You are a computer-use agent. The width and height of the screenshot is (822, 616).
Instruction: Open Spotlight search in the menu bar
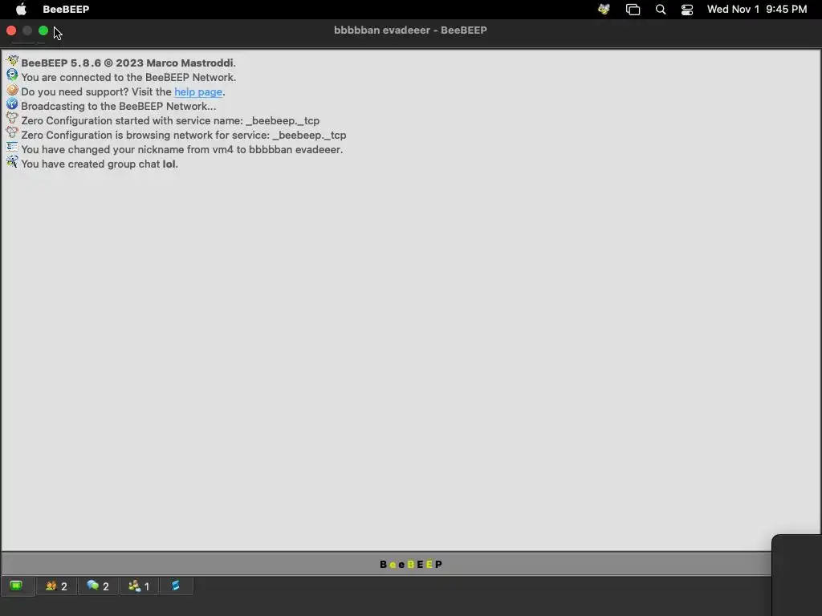(x=661, y=10)
